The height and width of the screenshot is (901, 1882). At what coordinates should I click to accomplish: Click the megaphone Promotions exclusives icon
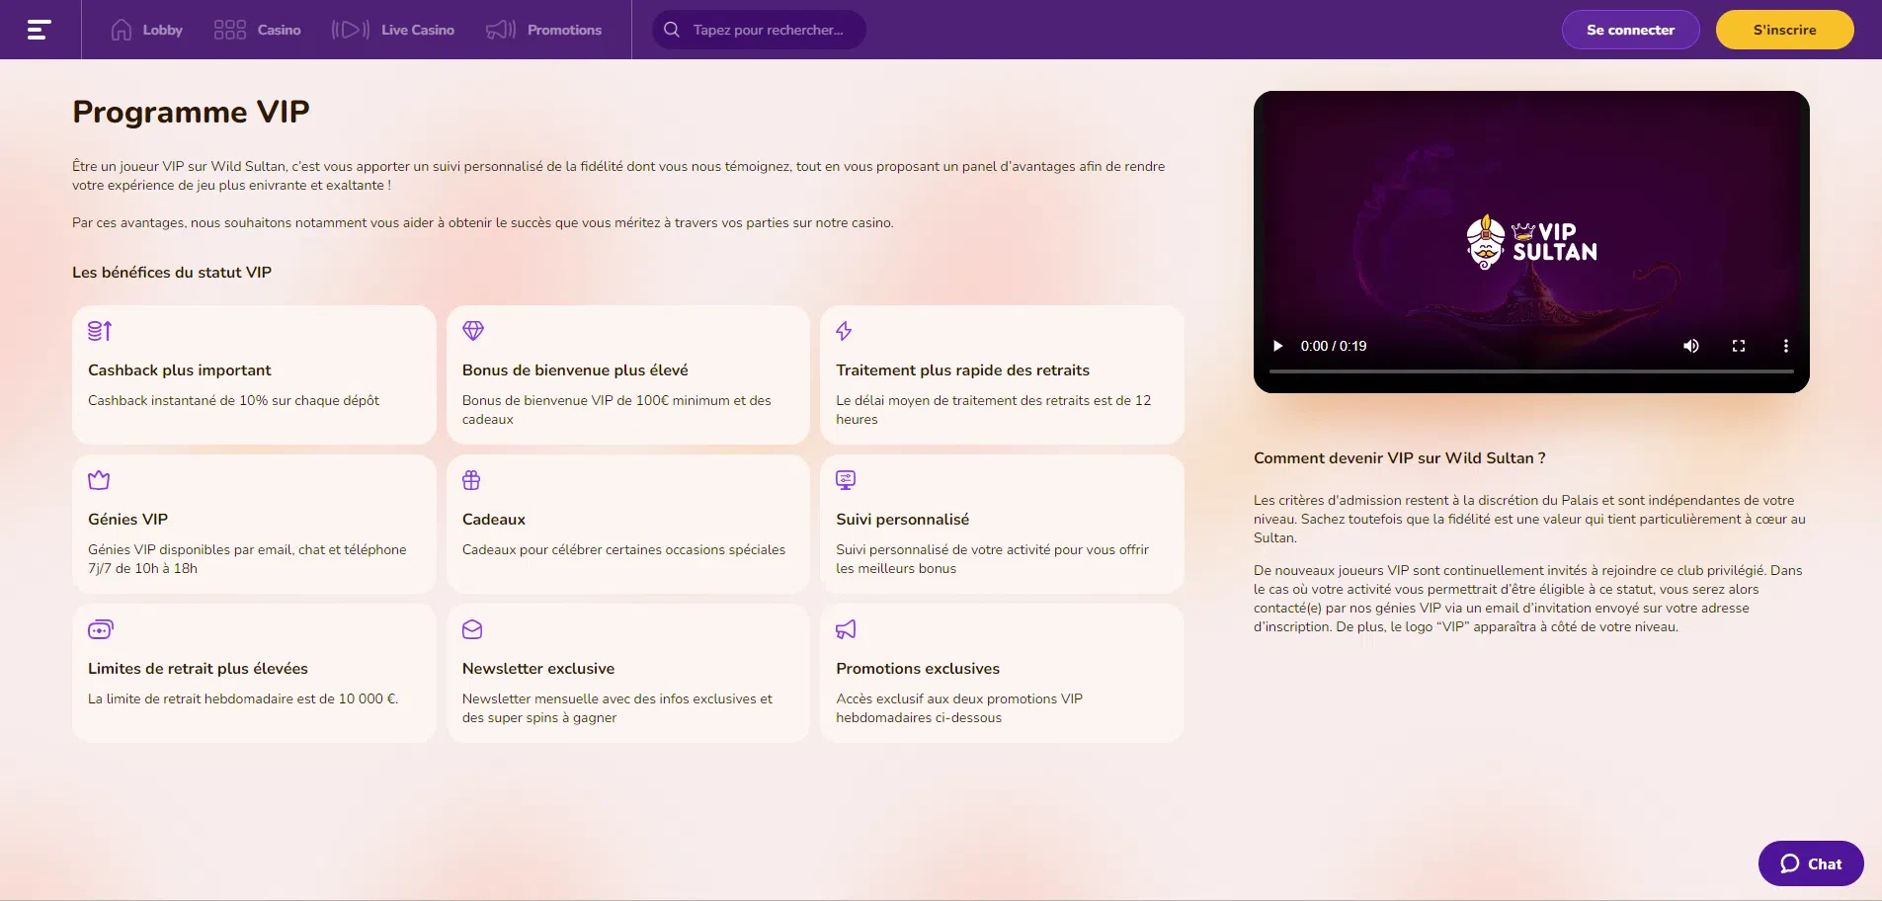846,629
